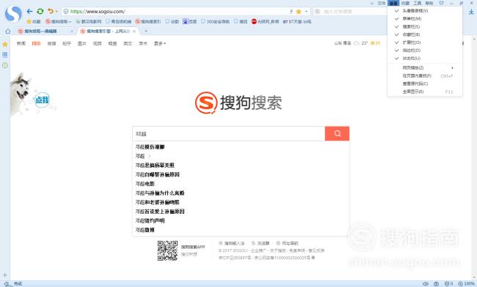The height and width of the screenshot is (287, 477).
Task: Click the sidebar plus add icon
Action: [x=5, y=275]
